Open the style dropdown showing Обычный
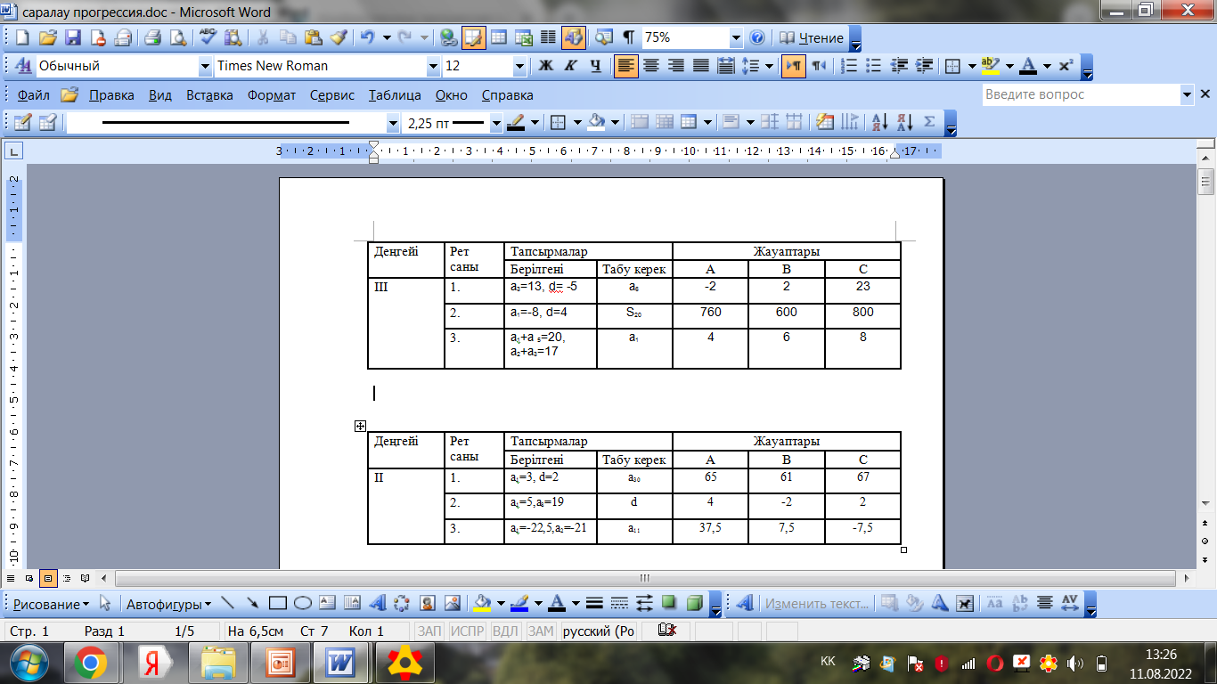Screen dimensions: 1217x684 [x=205, y=66]
